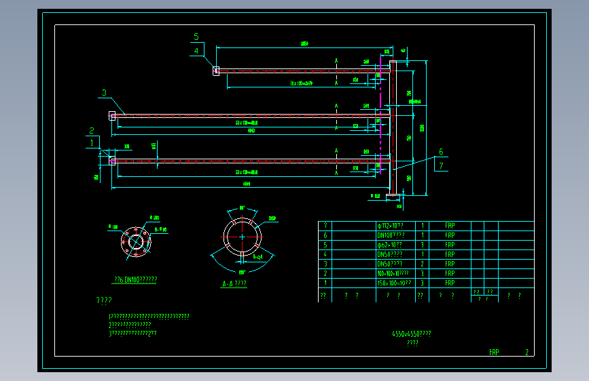
Task: Select the A-A cross-section circle drawing
Action: click(243, 237)
